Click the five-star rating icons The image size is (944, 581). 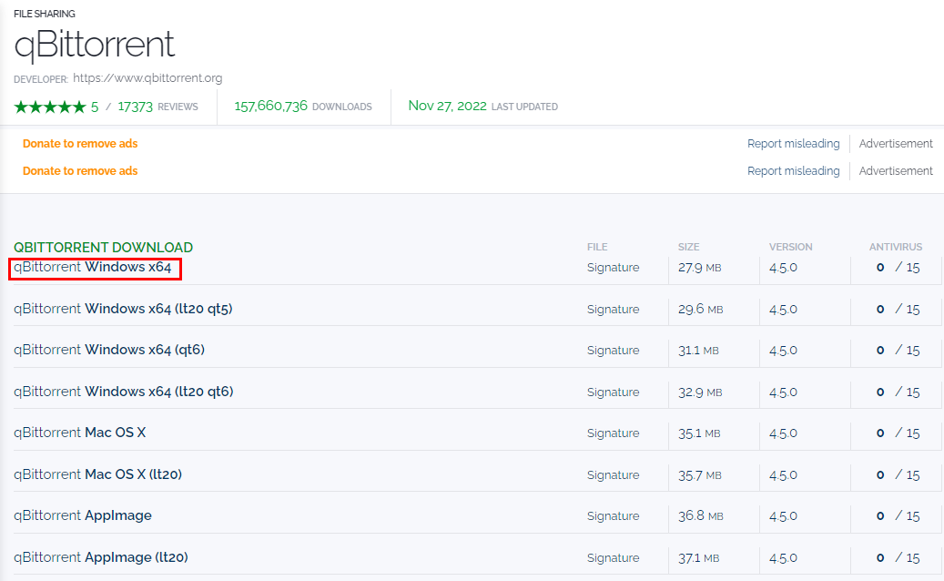(50, 107)
